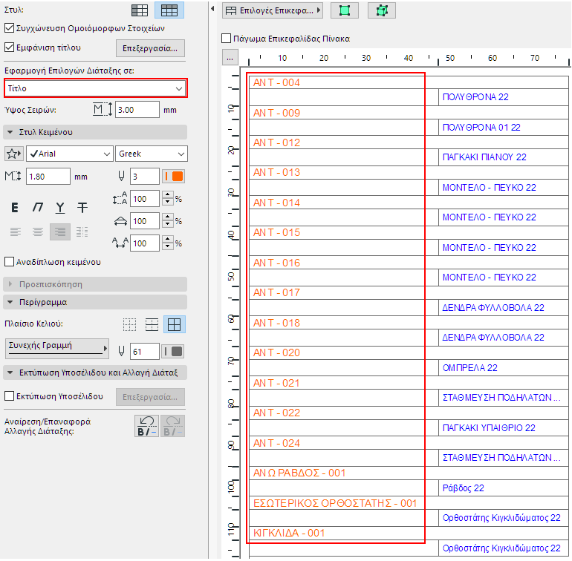Click the font size 1.80 field

[48, 177]
